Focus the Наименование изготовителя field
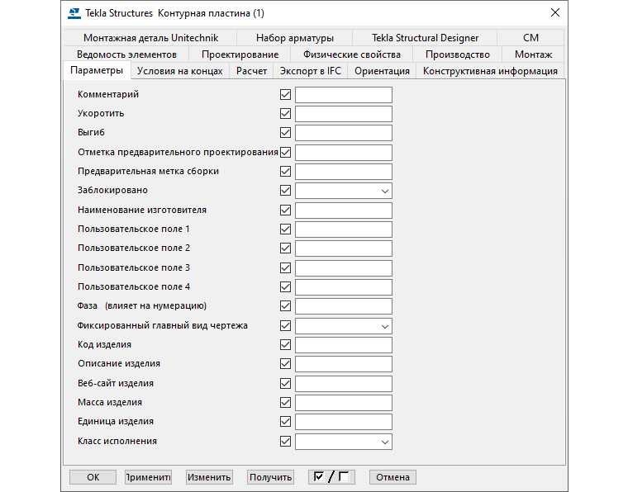Image resolution: width=628 pixels, height=492 pixels. click(x=344, y=211)
